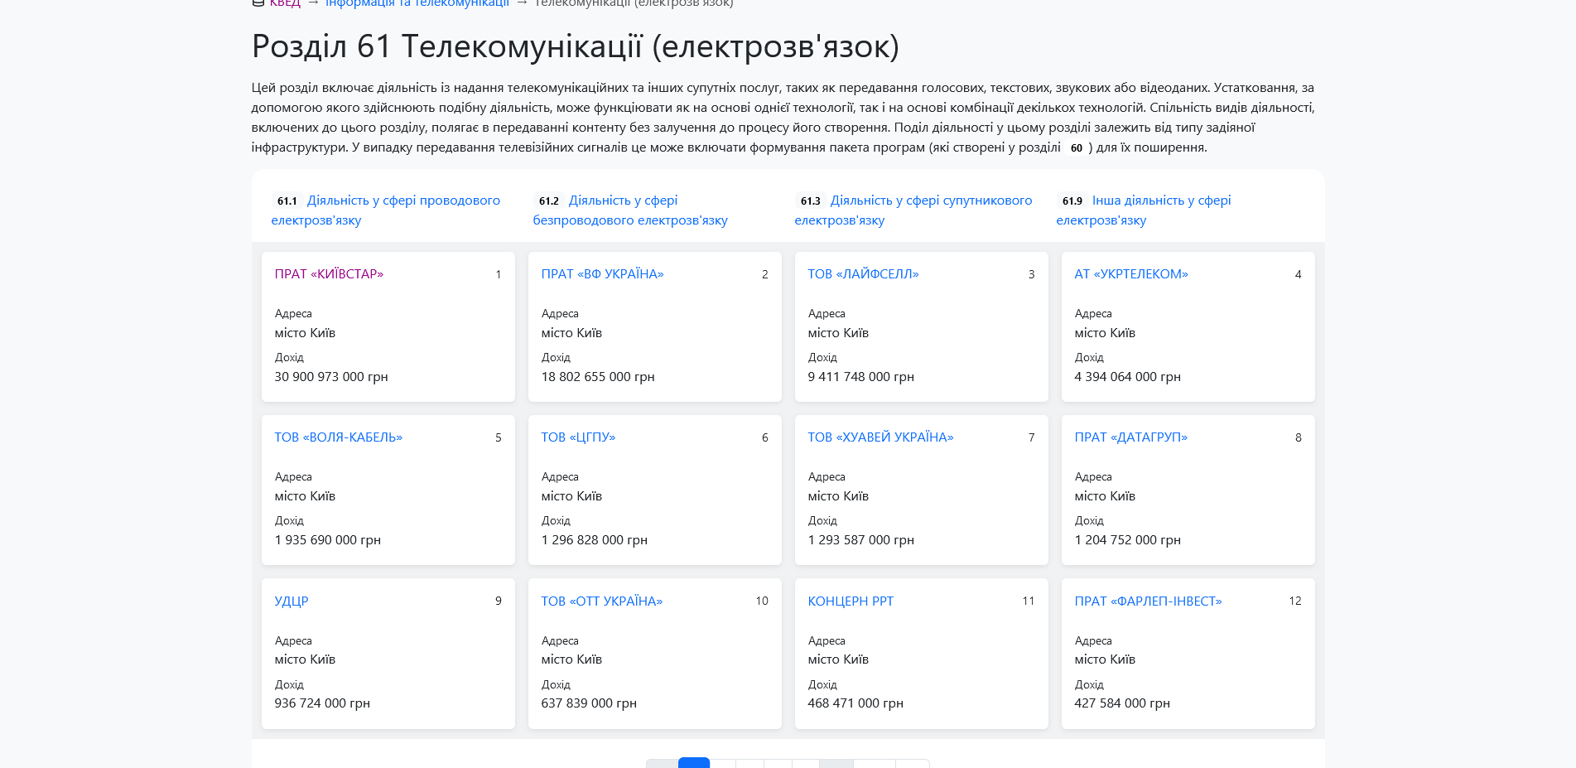The height and width of the screenshot is (768, 1576).
Task: Select income value 9 411 748 000 грн
Action: 860,377
